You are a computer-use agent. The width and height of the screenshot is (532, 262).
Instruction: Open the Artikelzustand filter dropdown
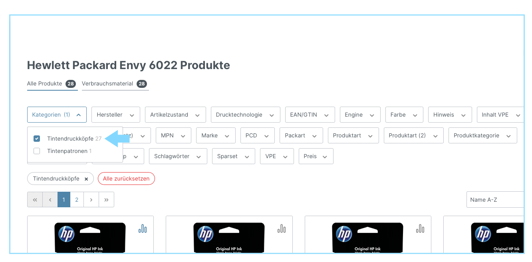click(175, 115)
